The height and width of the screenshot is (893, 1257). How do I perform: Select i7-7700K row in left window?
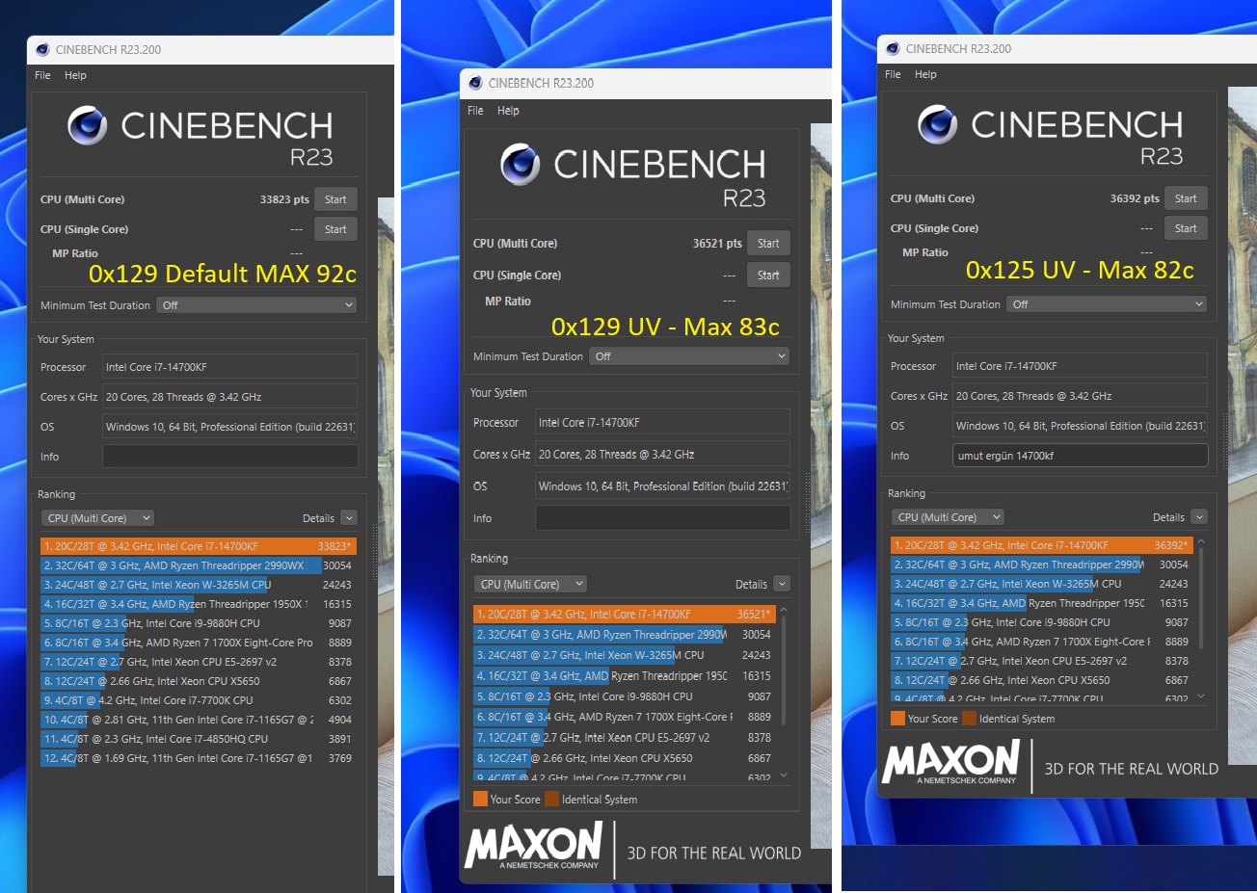pyautogui.click(x=199, y=700)
